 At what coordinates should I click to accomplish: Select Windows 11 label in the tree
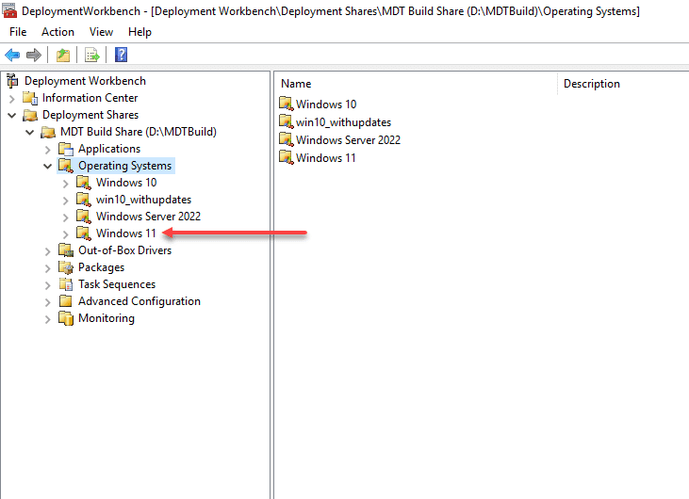click(126, 233)
